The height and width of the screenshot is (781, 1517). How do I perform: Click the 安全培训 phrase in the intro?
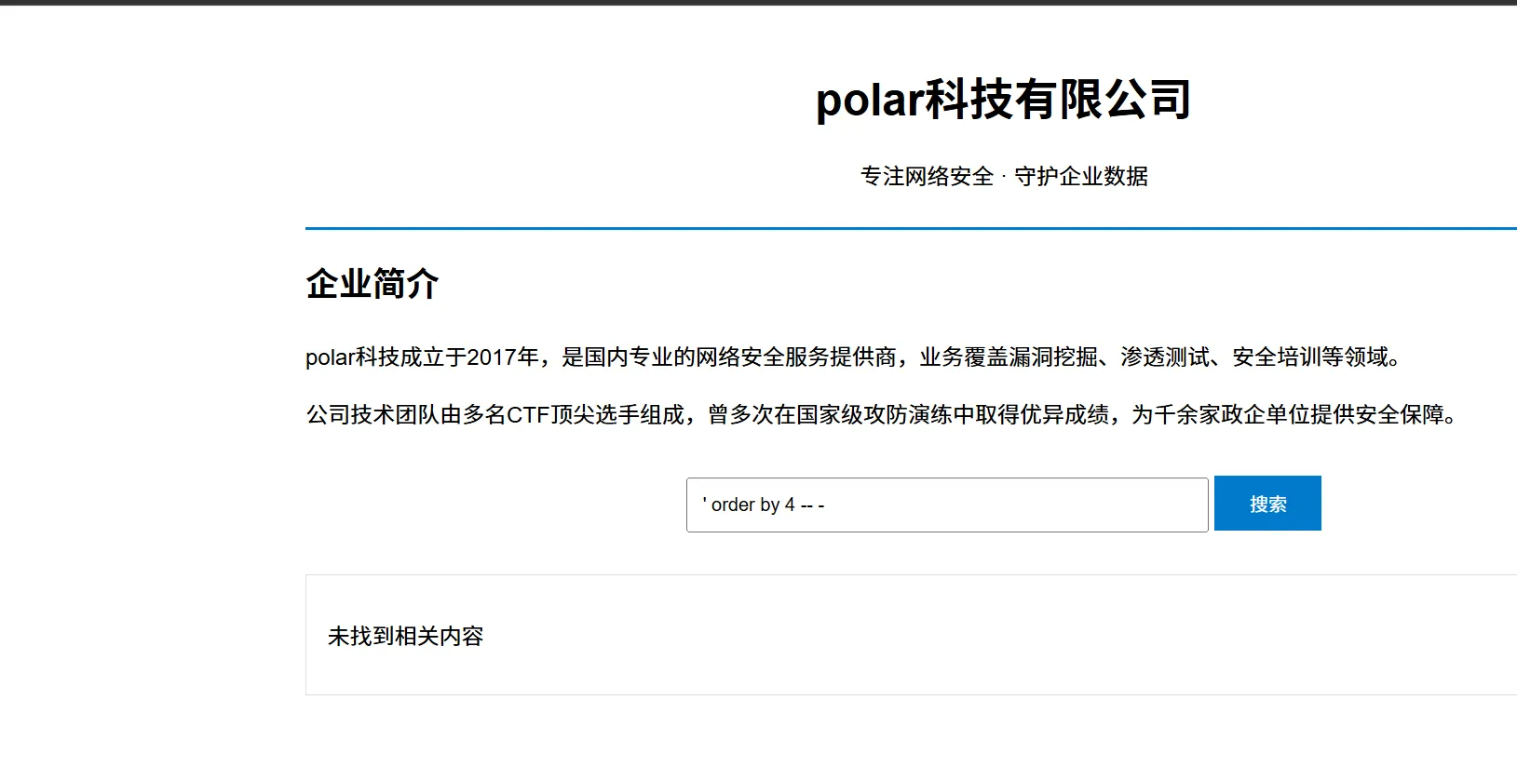pyautogui.click(x=1277, y=357)
